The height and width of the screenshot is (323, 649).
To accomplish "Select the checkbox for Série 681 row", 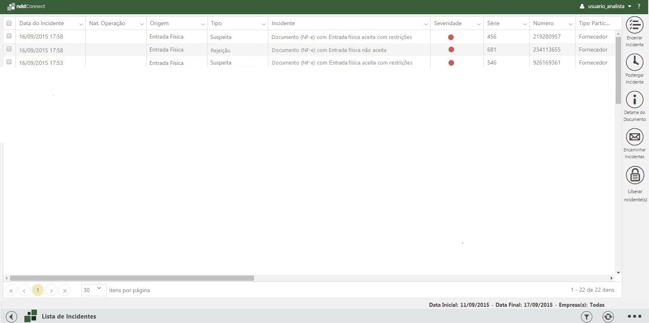I will click(9, 49).
